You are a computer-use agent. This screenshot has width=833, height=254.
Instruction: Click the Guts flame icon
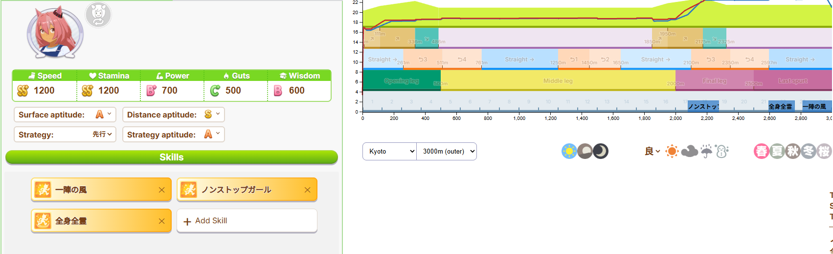click(x=226, y=76)
